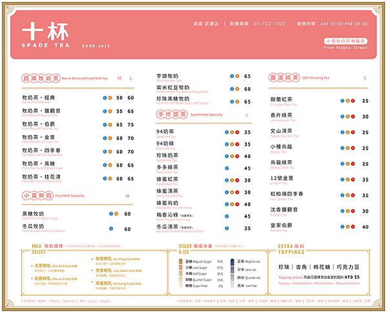
Task: Select the 嚴選純茶 section heading
Action: (x=284, y=78)
